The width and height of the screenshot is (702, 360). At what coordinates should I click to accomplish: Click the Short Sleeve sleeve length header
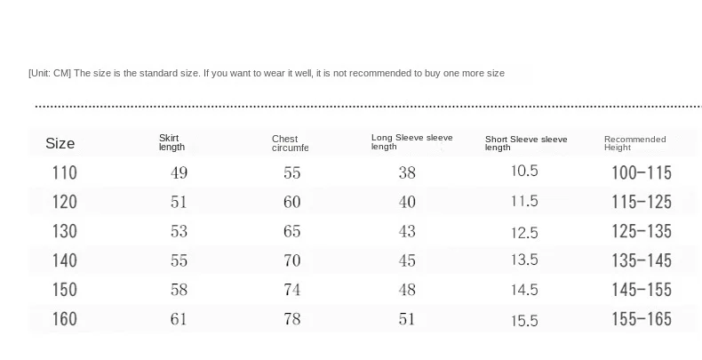[525, 143]
